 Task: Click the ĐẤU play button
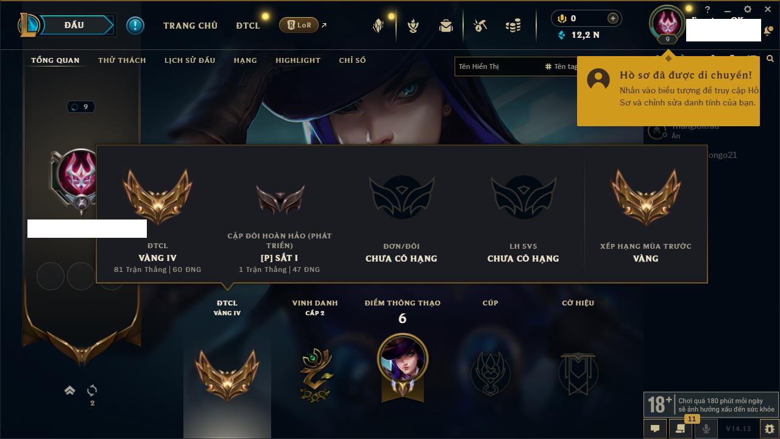point(74,25)
